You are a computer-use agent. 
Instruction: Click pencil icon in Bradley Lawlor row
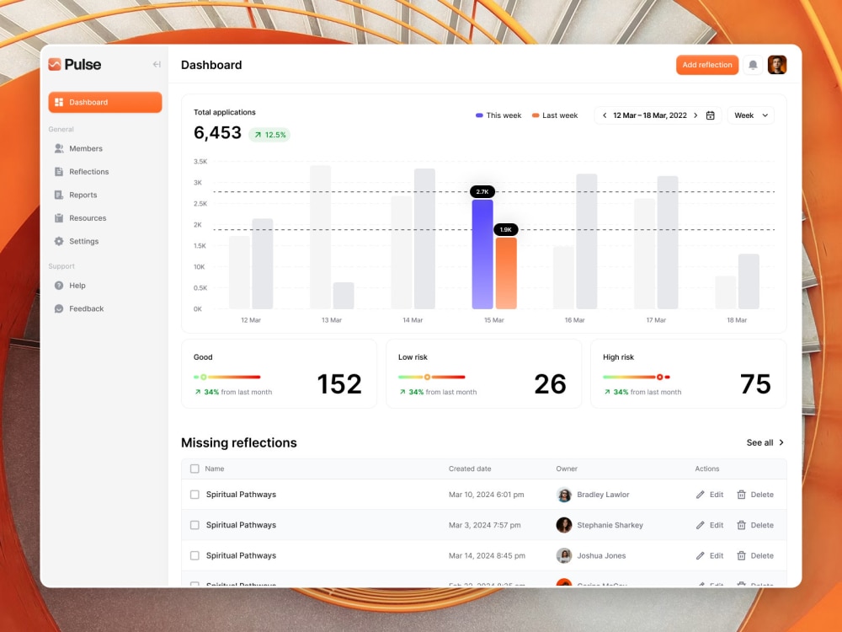pos(701,495)
